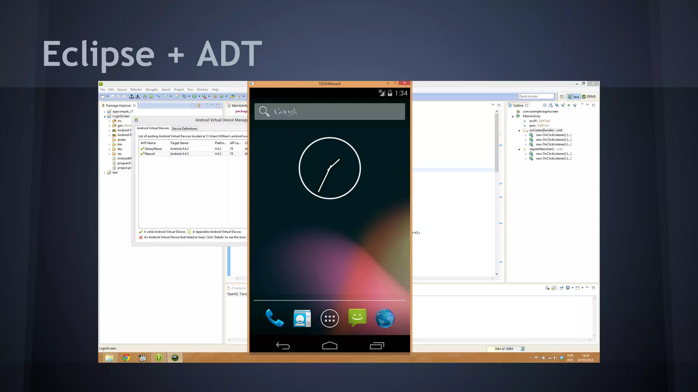The height and width of the screenshot is (392, 698).
Task: Open the Navigate menu
Action: [x=152, y=89]
